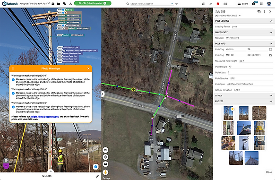Collapse photo panel with left arrow handle
The height and width of the screenshot is (180, 275).
click(x=103, y=94)
